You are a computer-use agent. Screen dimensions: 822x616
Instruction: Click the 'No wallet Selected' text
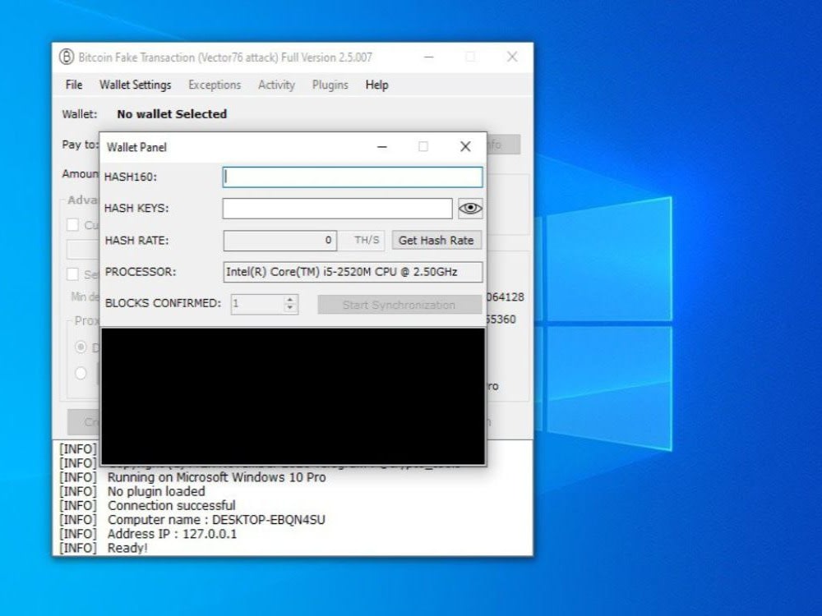[x=172, y=114]
